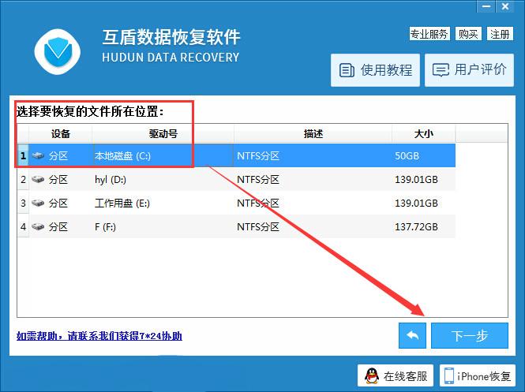Click the 下一步 next button
The height and width of the screenshot is (392, 525).
tap(470, 335)
